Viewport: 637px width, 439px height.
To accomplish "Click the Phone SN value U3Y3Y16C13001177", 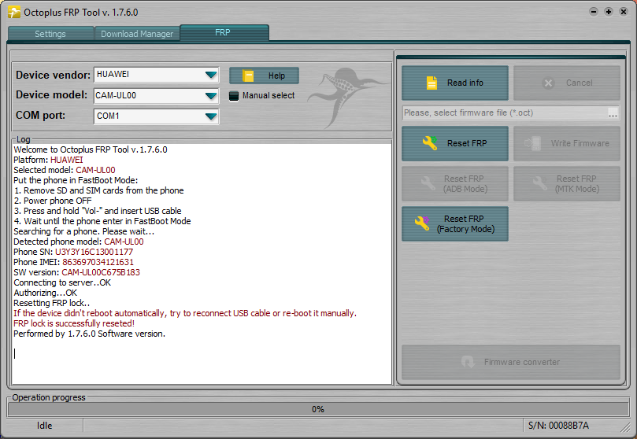I will point(94,252).
